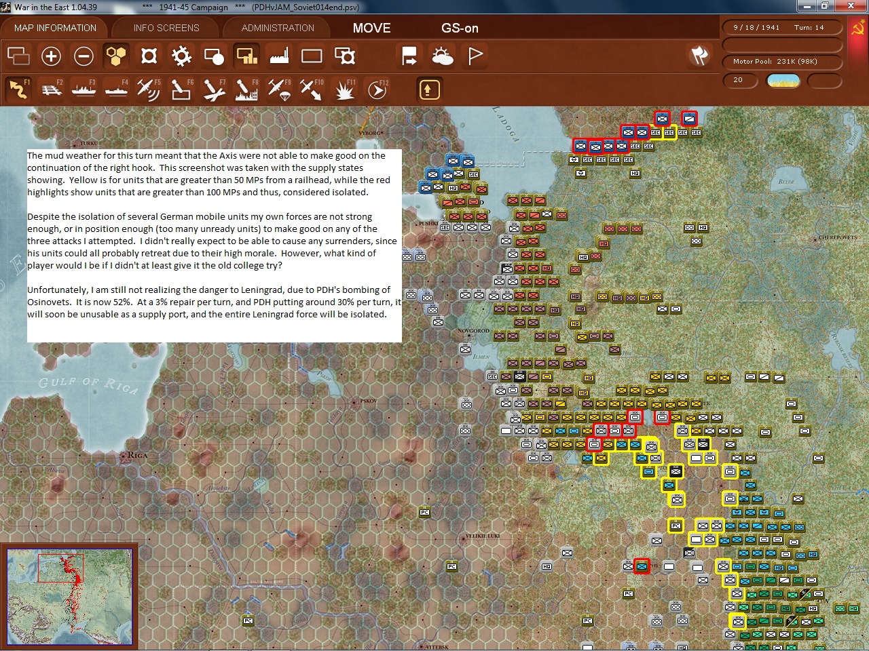869x651 pixels.
Task: Click the rectangle with frame toolbar icon
Action: 345,56
